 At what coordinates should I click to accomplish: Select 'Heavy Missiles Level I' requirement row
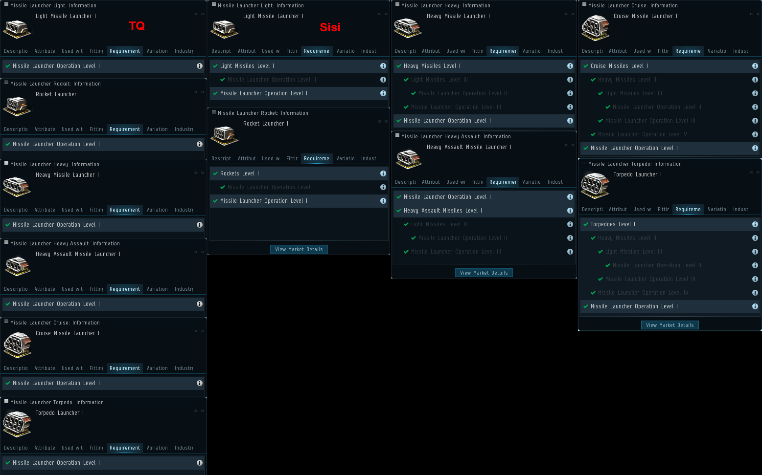click(484, 66)
